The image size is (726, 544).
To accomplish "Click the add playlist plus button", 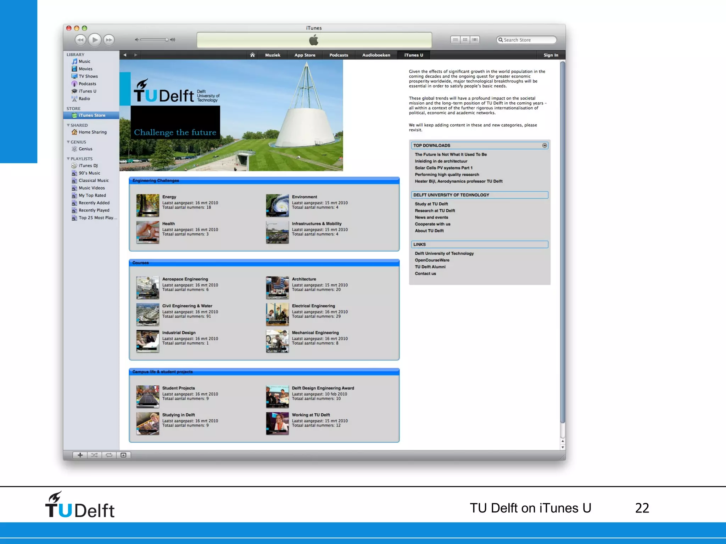I will coord(80,455).
